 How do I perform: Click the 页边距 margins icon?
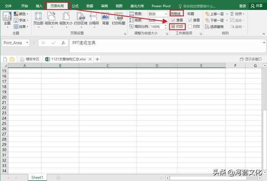click(38, 17)
